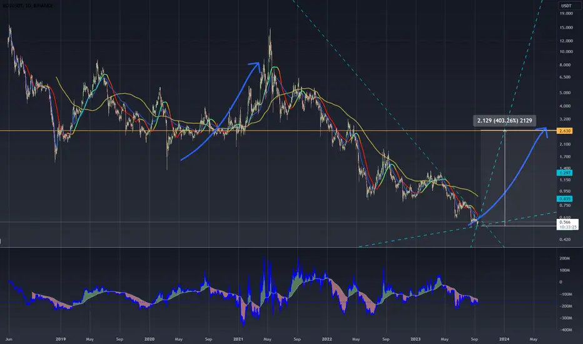Click the 2023 label on time axis
The width and height of the screenshot is (583, 344).
tap(415, 339)
